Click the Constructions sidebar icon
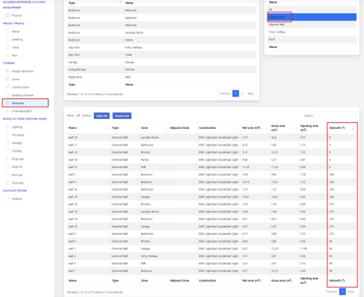The height and width of the screenshot is (297, 364). click(x=8, y=87)
